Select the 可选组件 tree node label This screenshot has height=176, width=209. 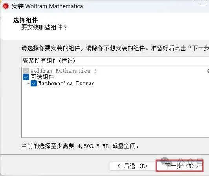click(42, 77)
